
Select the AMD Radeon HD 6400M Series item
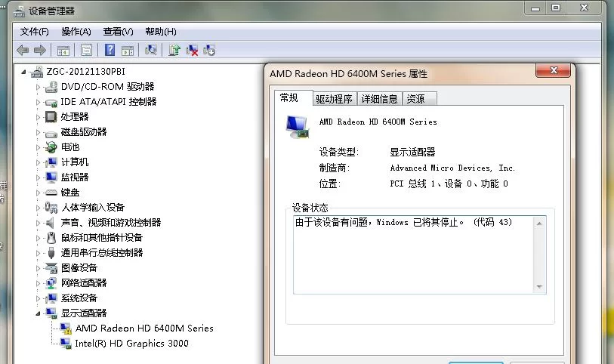[144, 329]
